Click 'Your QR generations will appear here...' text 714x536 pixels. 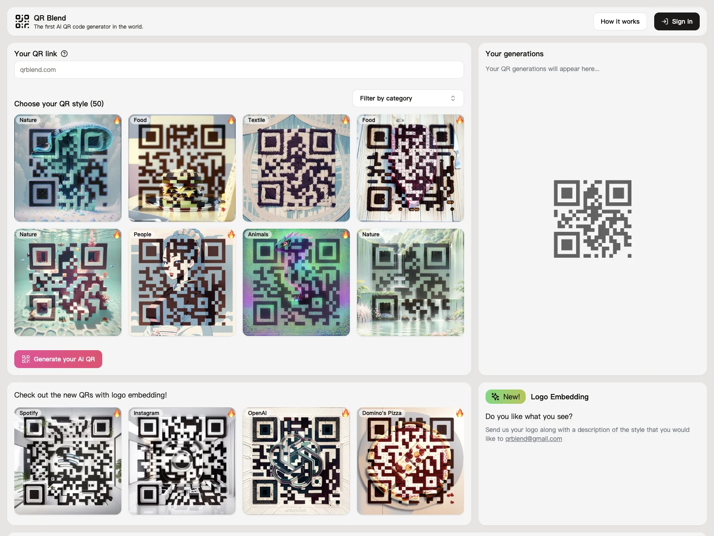[x=543, y=69]
